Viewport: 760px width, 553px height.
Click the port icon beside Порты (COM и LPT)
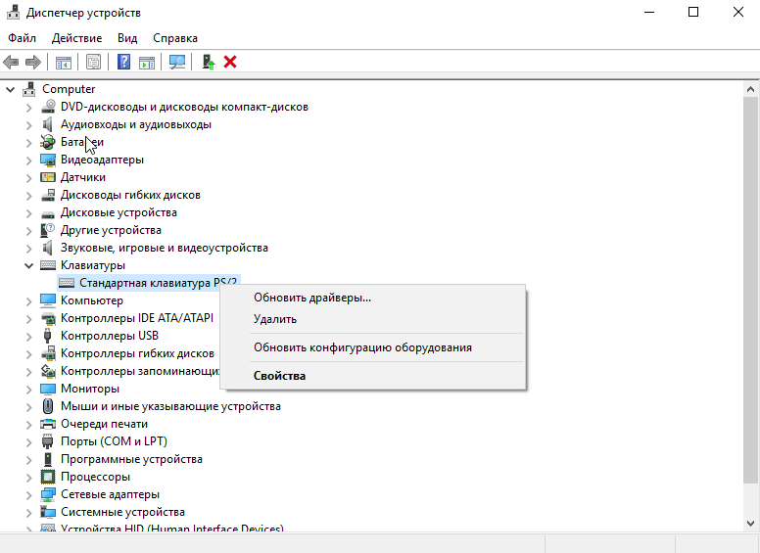coord(47,441)
